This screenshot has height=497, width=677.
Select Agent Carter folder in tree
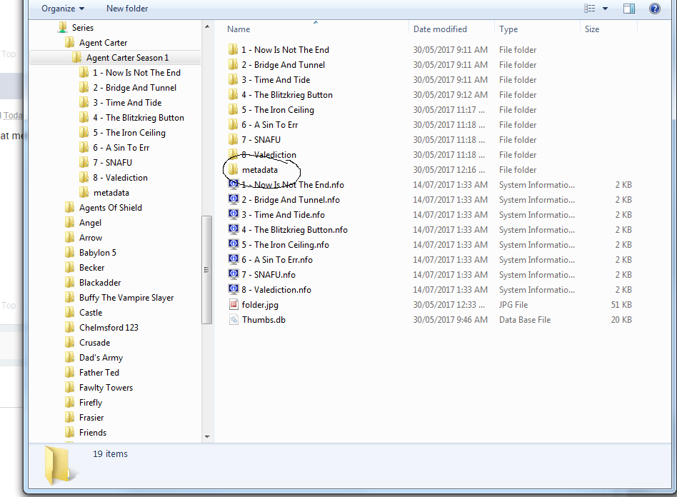(x=103, y=43)
